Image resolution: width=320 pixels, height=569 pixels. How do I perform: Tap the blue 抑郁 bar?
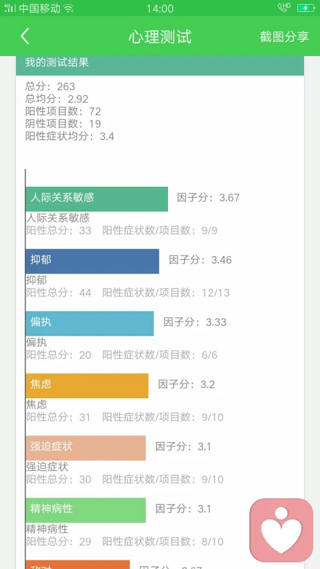(x=92, y=261)
